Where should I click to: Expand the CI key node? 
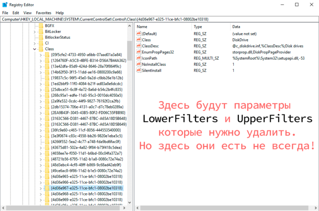(35, 43)
